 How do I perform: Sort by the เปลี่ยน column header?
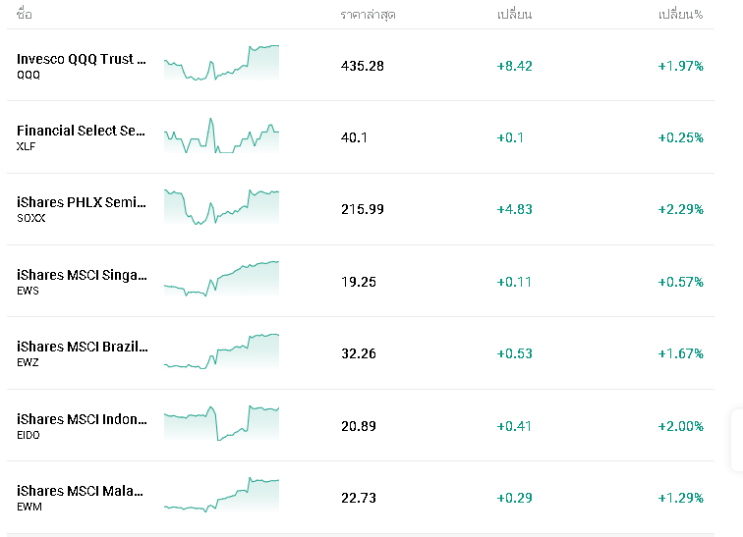coord(514,15)
